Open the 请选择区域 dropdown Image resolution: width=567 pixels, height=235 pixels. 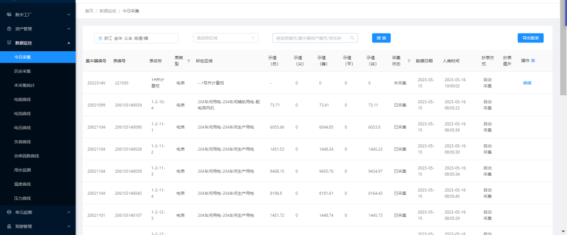click(226, 38)
